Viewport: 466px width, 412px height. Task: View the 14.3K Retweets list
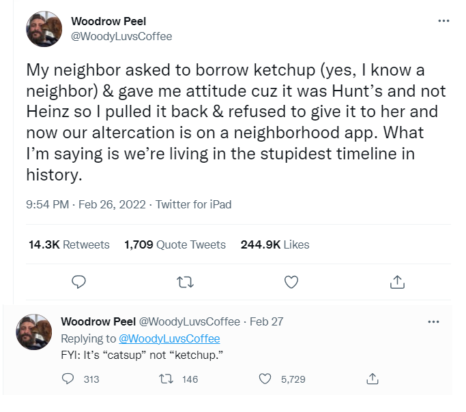coord(69,244)
